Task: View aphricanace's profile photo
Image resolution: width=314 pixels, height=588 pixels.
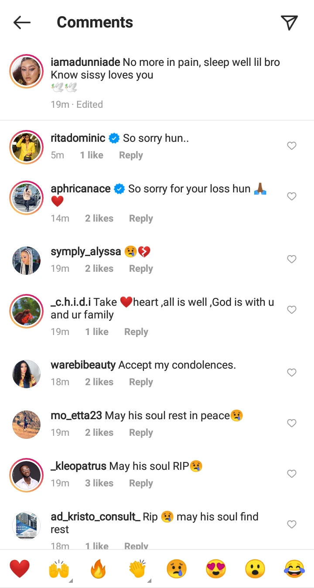Action: pos(27,198)
